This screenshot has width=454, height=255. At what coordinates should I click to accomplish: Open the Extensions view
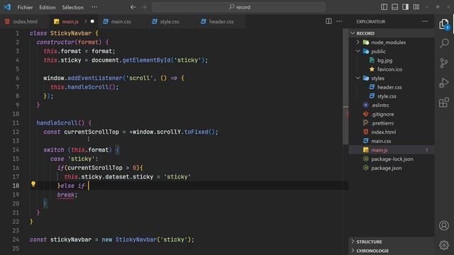click(x=444, y=102)
